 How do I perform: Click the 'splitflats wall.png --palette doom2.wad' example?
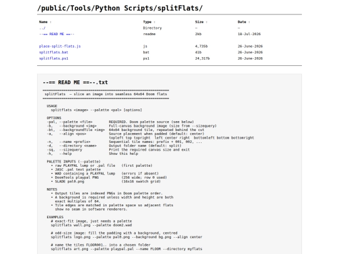coord(91,225)
